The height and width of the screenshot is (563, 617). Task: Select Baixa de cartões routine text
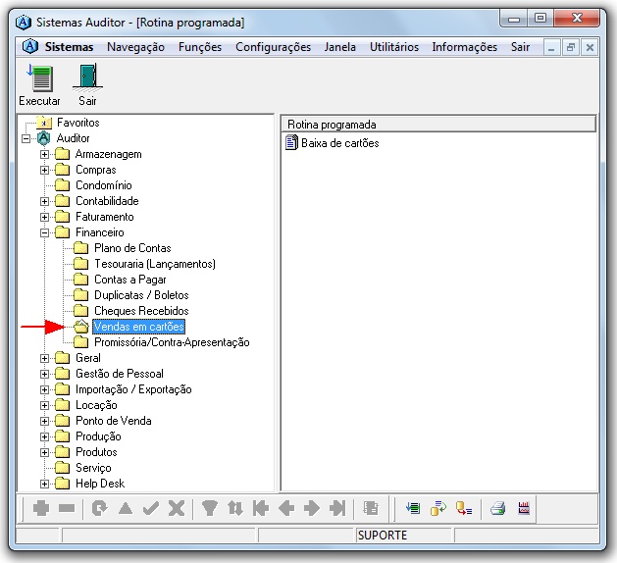click(x=340, y=143)
